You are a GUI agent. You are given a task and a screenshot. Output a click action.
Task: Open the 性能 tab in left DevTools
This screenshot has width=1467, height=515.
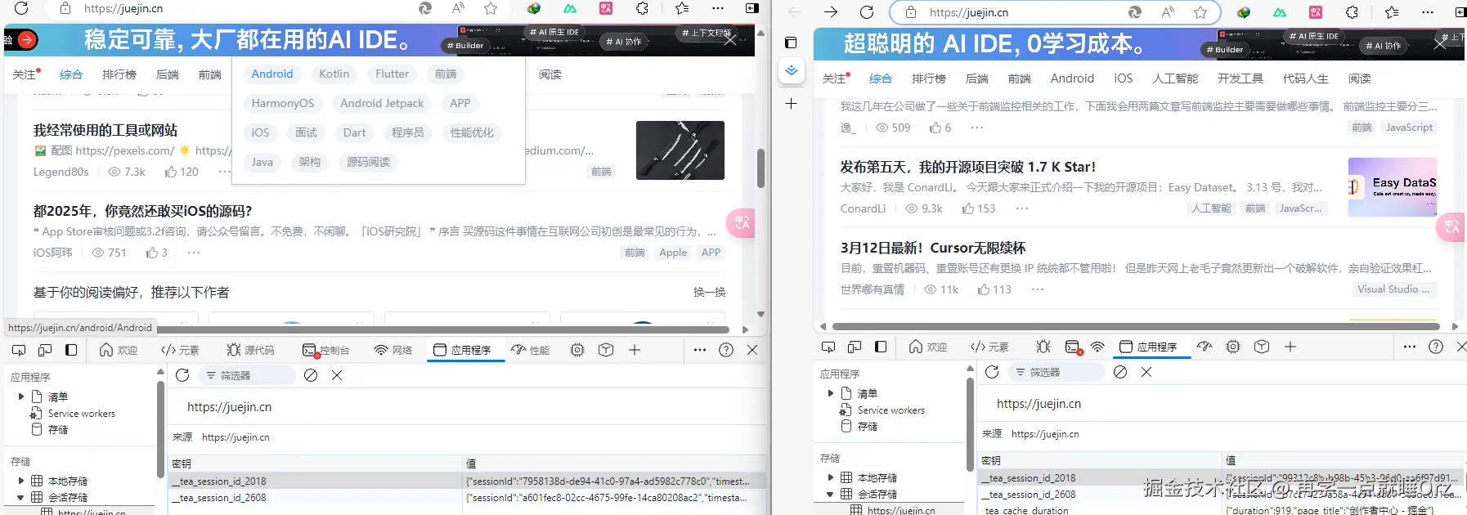click(x=530, y=350)
